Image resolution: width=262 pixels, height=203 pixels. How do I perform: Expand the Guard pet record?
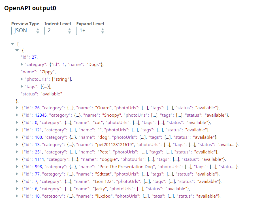(17, 108)
